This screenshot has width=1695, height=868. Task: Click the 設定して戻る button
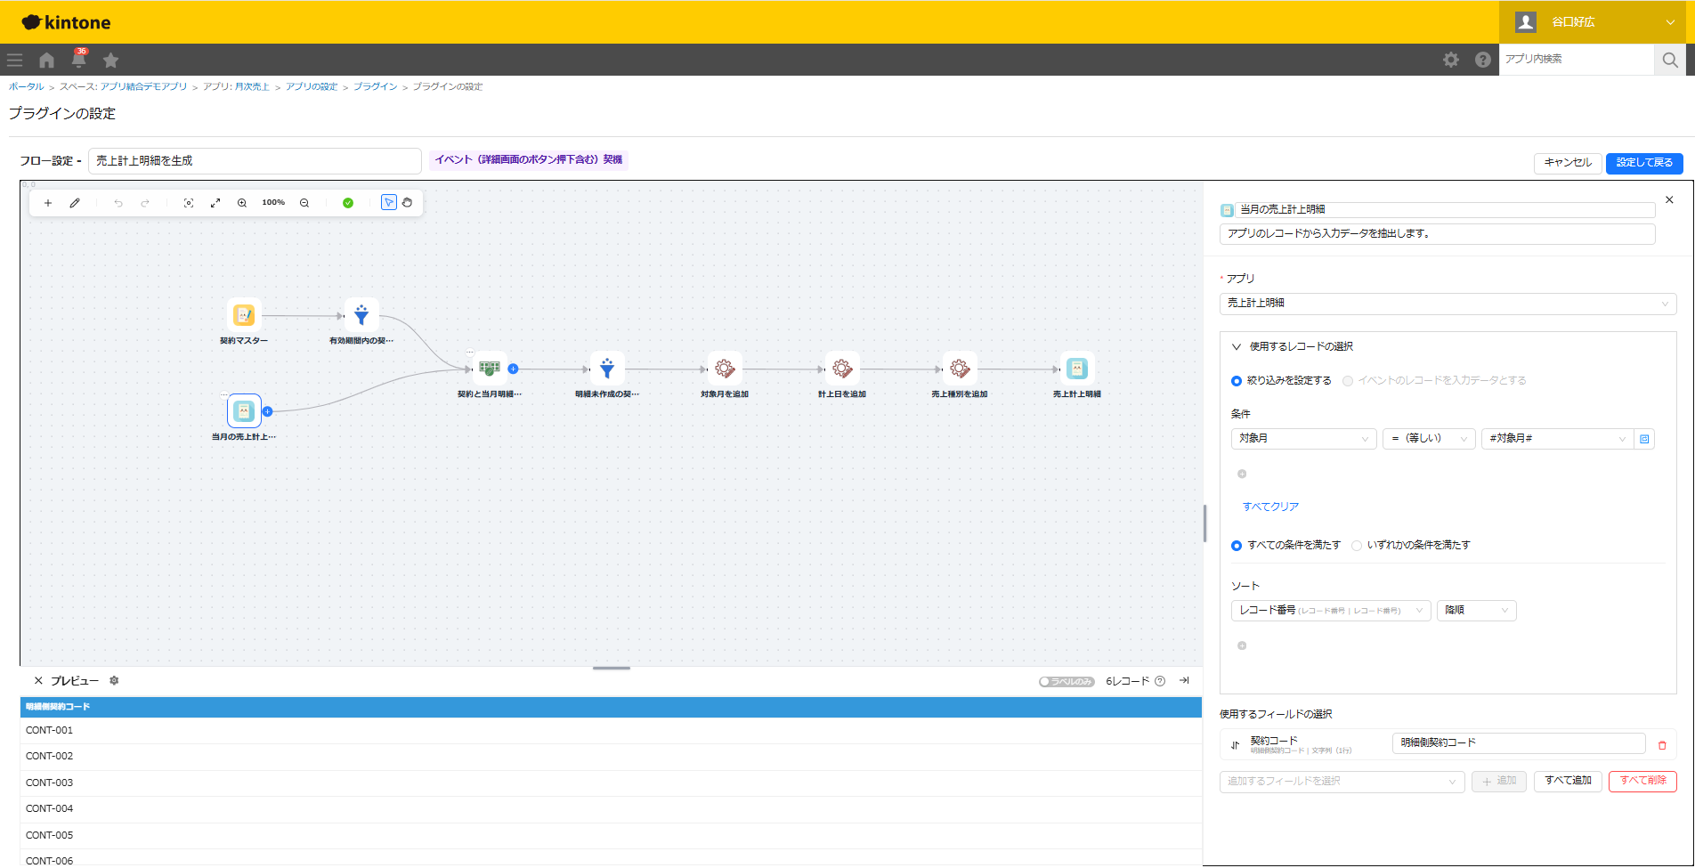tap(1644, 163)
